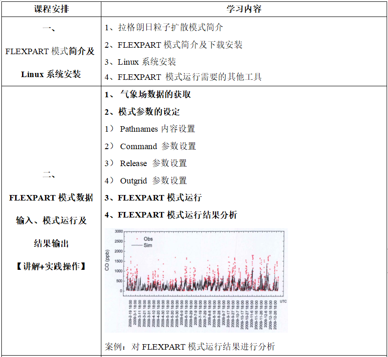Screen dimensions: 388x357
Task: Click the header cell 学习内容
Action: click(x=244, y=9)
